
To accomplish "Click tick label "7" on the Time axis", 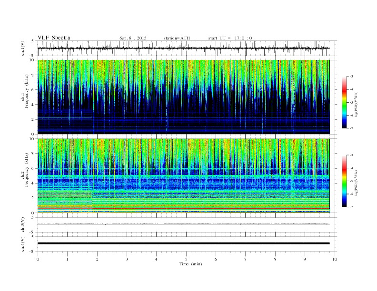I will tap(246, 259).
